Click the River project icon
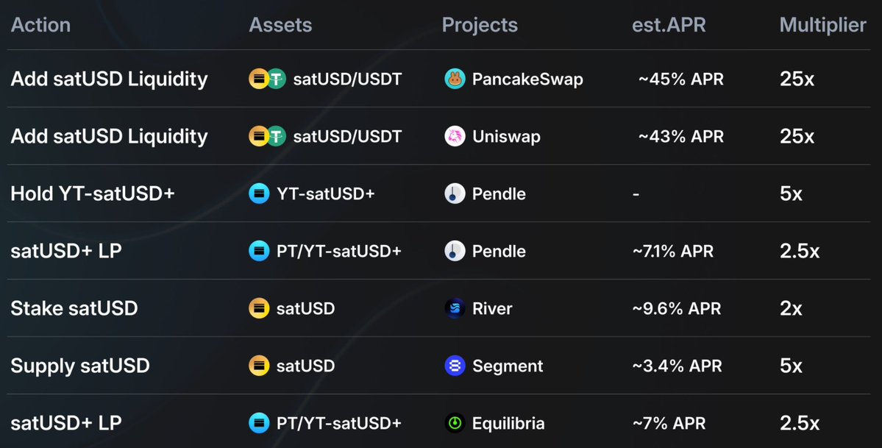The height and width of the screenshot is (448, 882). pos(455,309)
